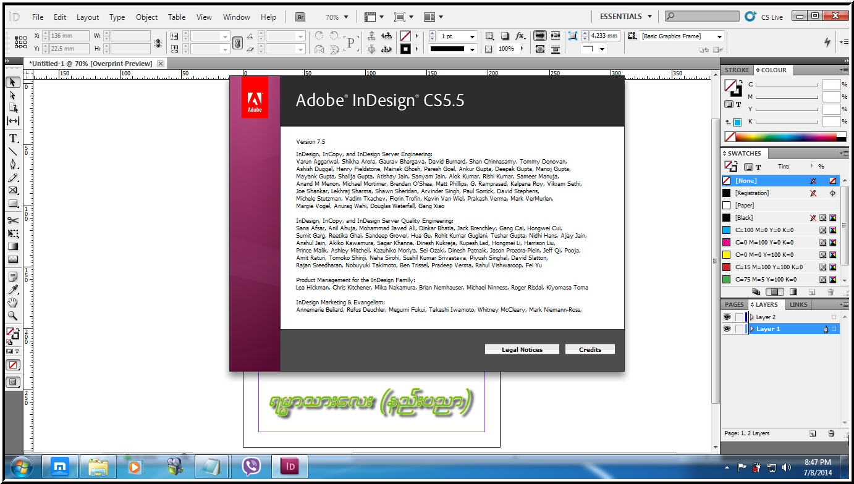This screenshot has height=484, width=854.
Task: Delete swatch using Swatches trash icon
Action: coord(832,292)
